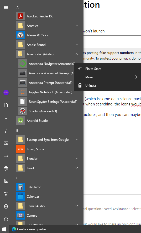This screenshot has height=233, width=141.
Task: Click the pin icon beside Pin to Start
Action: point(80,69)
